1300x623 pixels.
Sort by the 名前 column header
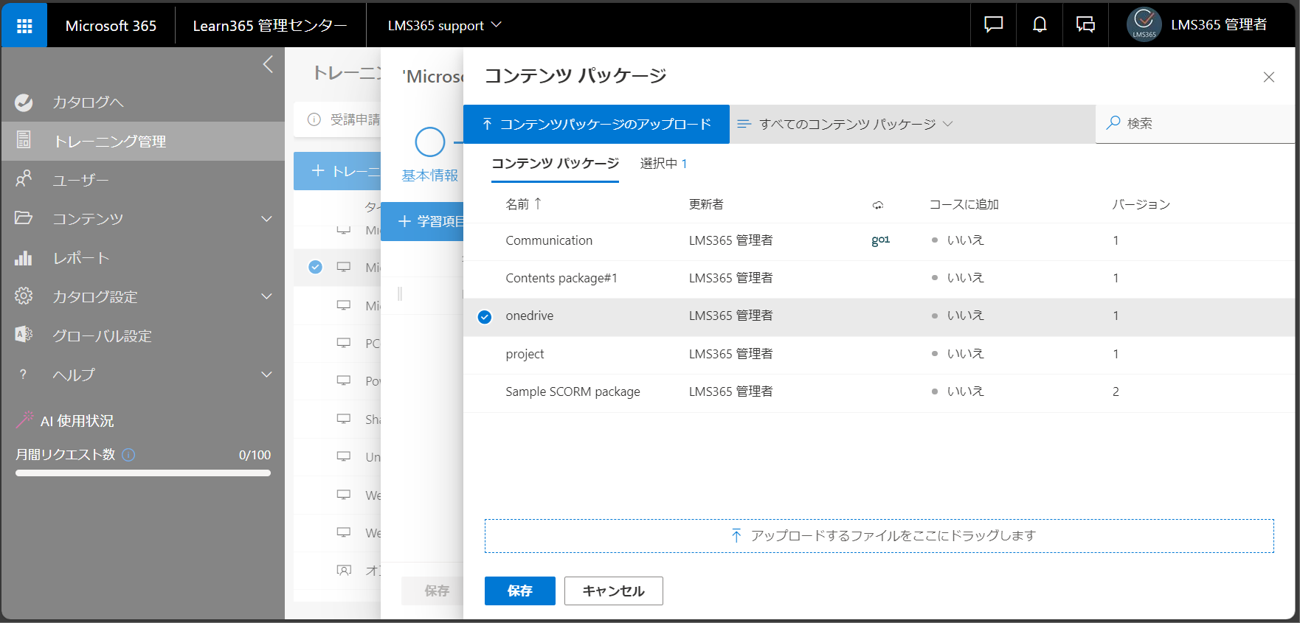(x=523, y=204)
